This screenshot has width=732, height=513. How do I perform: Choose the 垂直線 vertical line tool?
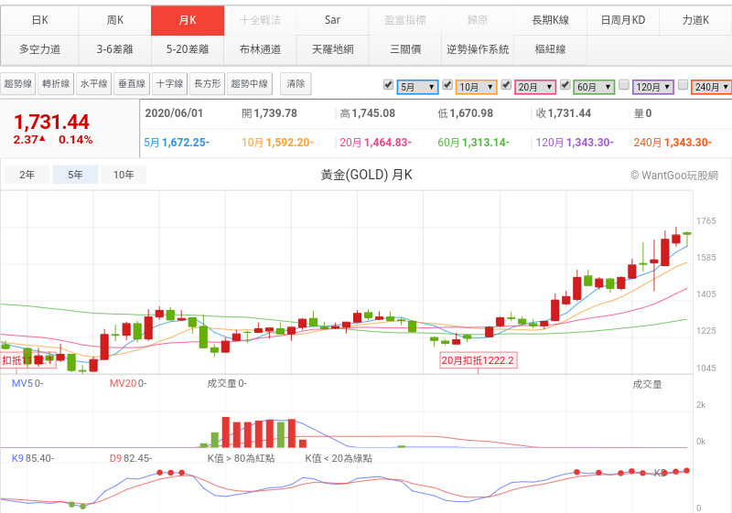click(131, 84)
